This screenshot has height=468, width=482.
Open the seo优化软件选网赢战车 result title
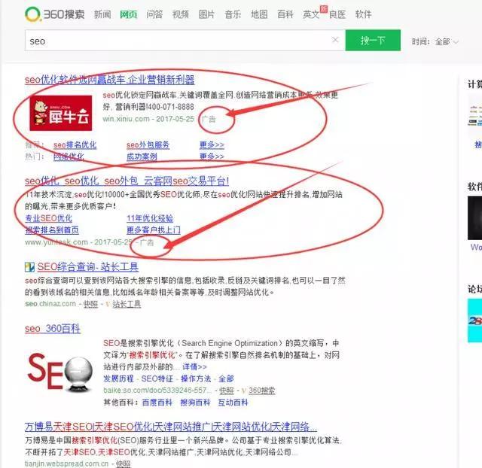point(110,80)
